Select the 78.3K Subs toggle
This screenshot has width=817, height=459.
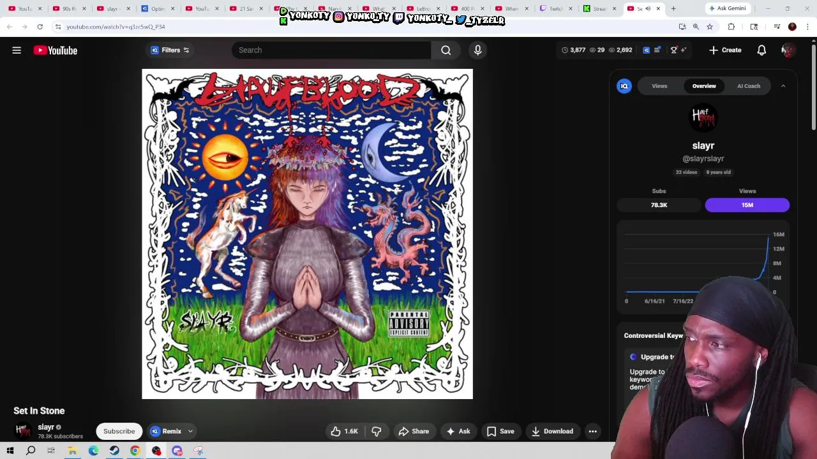tap(659, 205)
